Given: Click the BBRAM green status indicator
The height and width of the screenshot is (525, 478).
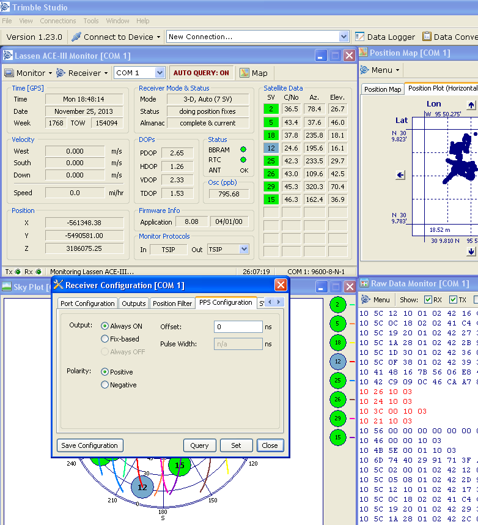Looking at the screenshot, I should 243,149.
